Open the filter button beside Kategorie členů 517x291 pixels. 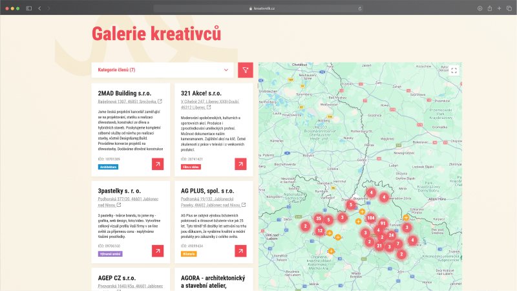[246, 70]
